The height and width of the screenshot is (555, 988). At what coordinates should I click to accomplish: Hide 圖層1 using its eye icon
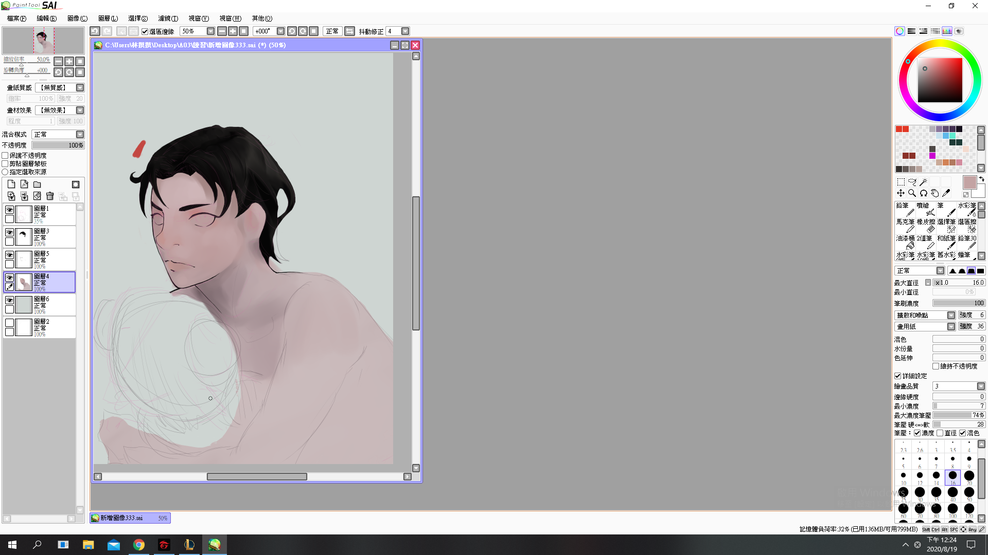[9, 210]
